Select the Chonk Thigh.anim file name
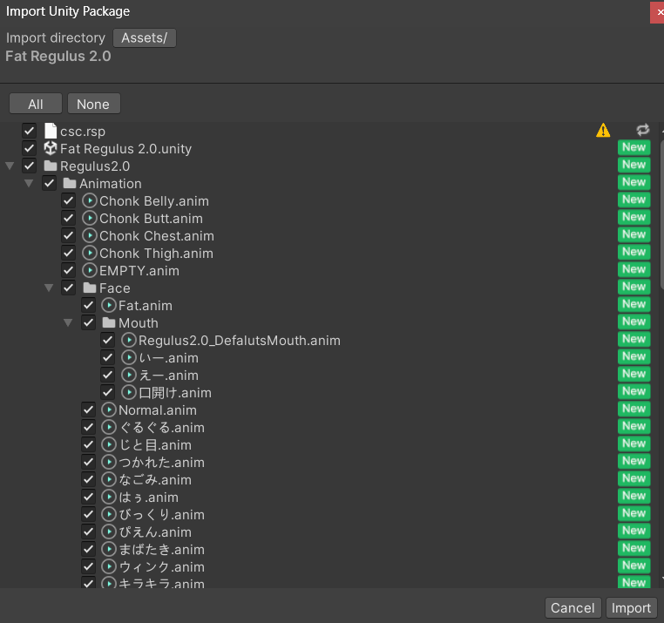The width and height of the screenshot is (664, 623). (156, 253)
